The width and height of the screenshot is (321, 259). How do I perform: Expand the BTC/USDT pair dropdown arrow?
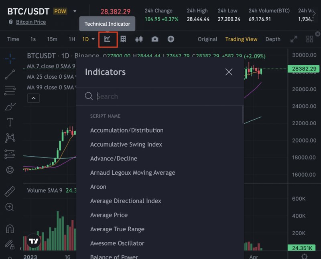coord(75,11)
